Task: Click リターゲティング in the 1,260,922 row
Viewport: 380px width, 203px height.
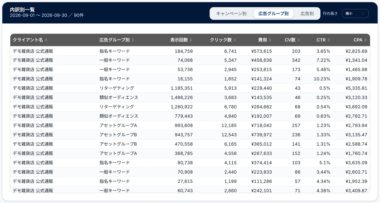Action: [117, 107]
